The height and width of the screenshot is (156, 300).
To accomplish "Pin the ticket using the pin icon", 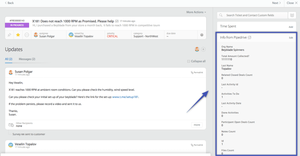I will pyautogui.click(x=10, y=35).
